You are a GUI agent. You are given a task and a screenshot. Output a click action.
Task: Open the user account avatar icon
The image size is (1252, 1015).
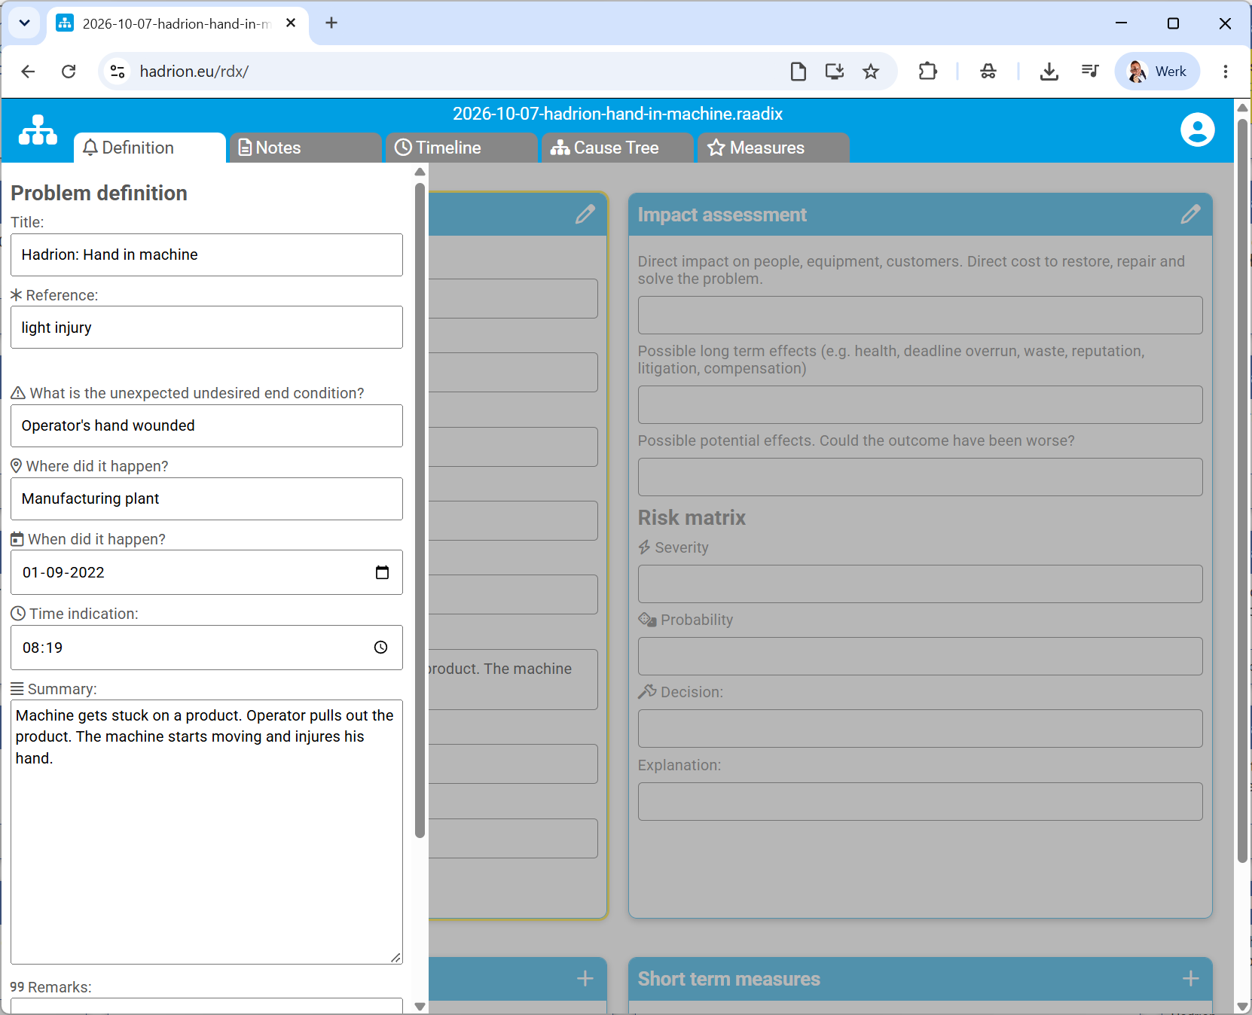1197,130
